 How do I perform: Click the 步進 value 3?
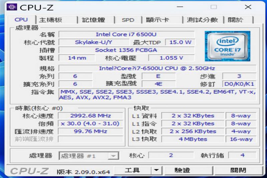pos(239,76)
